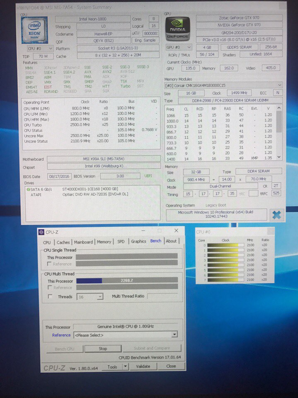Click the Intel Xeon logo in HWiNFO

coord(34,30)
